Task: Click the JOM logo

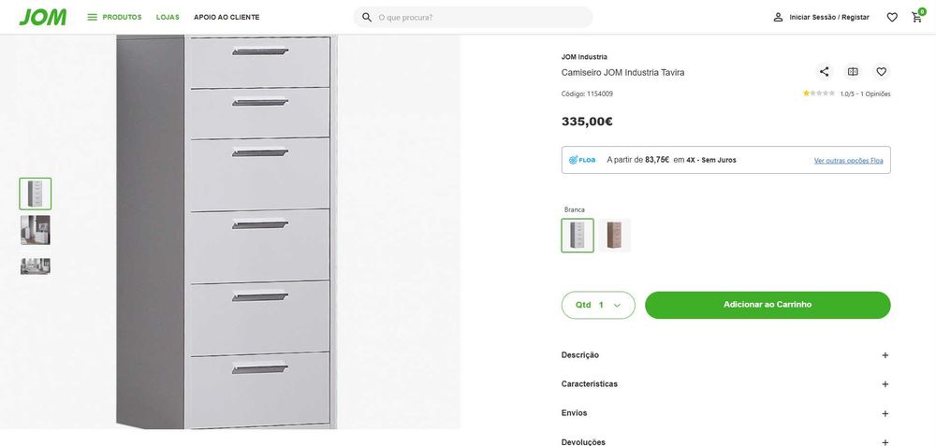Action: click(x=42, y=17)
